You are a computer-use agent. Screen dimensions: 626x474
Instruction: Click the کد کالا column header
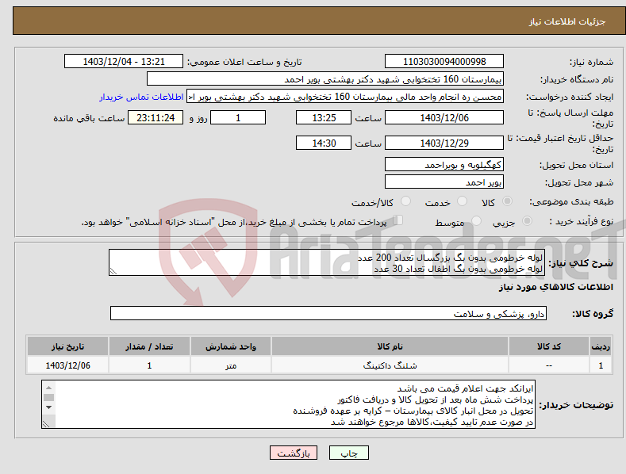click(549, 346)
